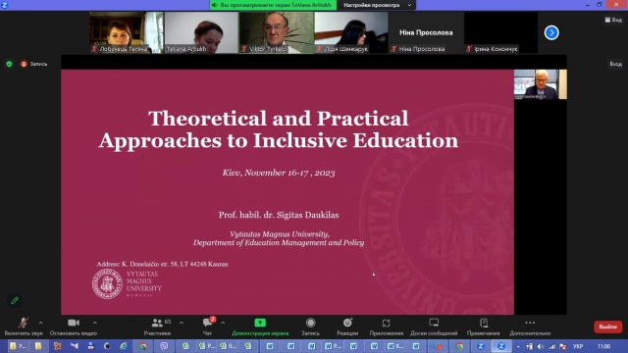The image size is (628, 353).
Task: Click the green security shield icon
Action: [9, 64]
